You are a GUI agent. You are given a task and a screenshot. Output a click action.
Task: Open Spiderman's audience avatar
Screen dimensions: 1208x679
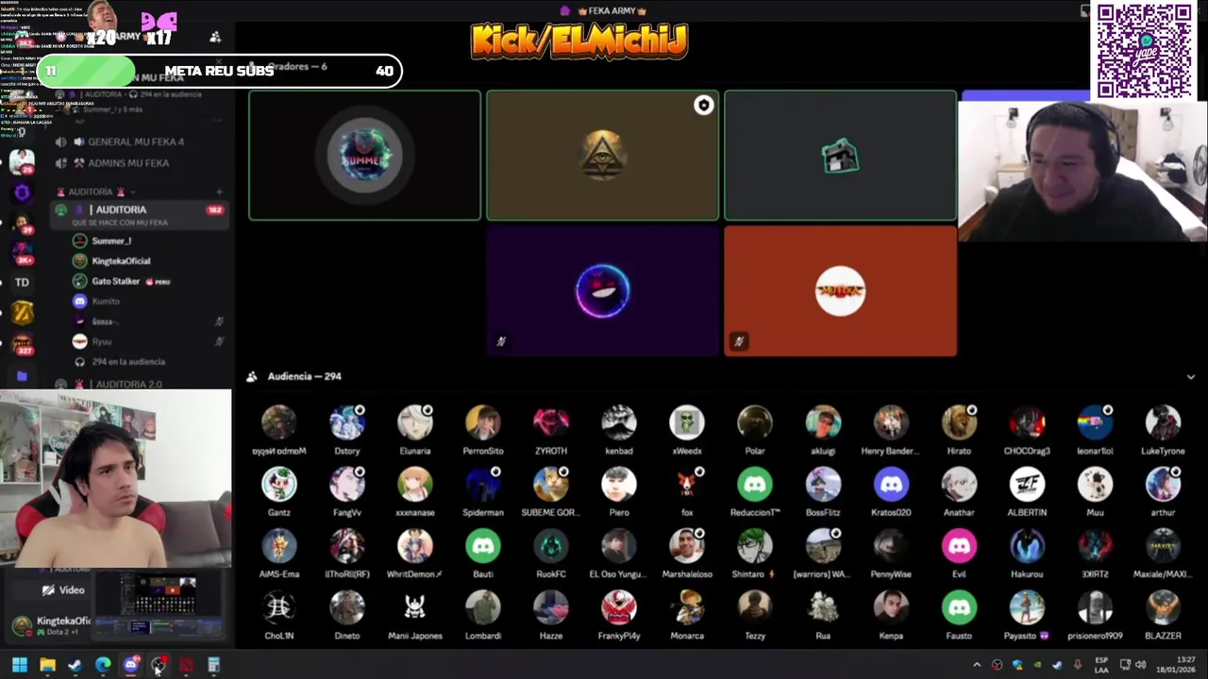482,484
